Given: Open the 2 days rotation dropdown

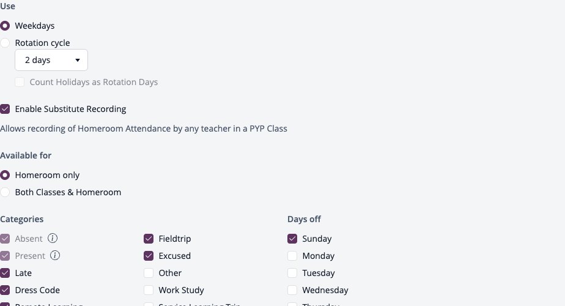Looking at the screenshot, I should 51,60.
